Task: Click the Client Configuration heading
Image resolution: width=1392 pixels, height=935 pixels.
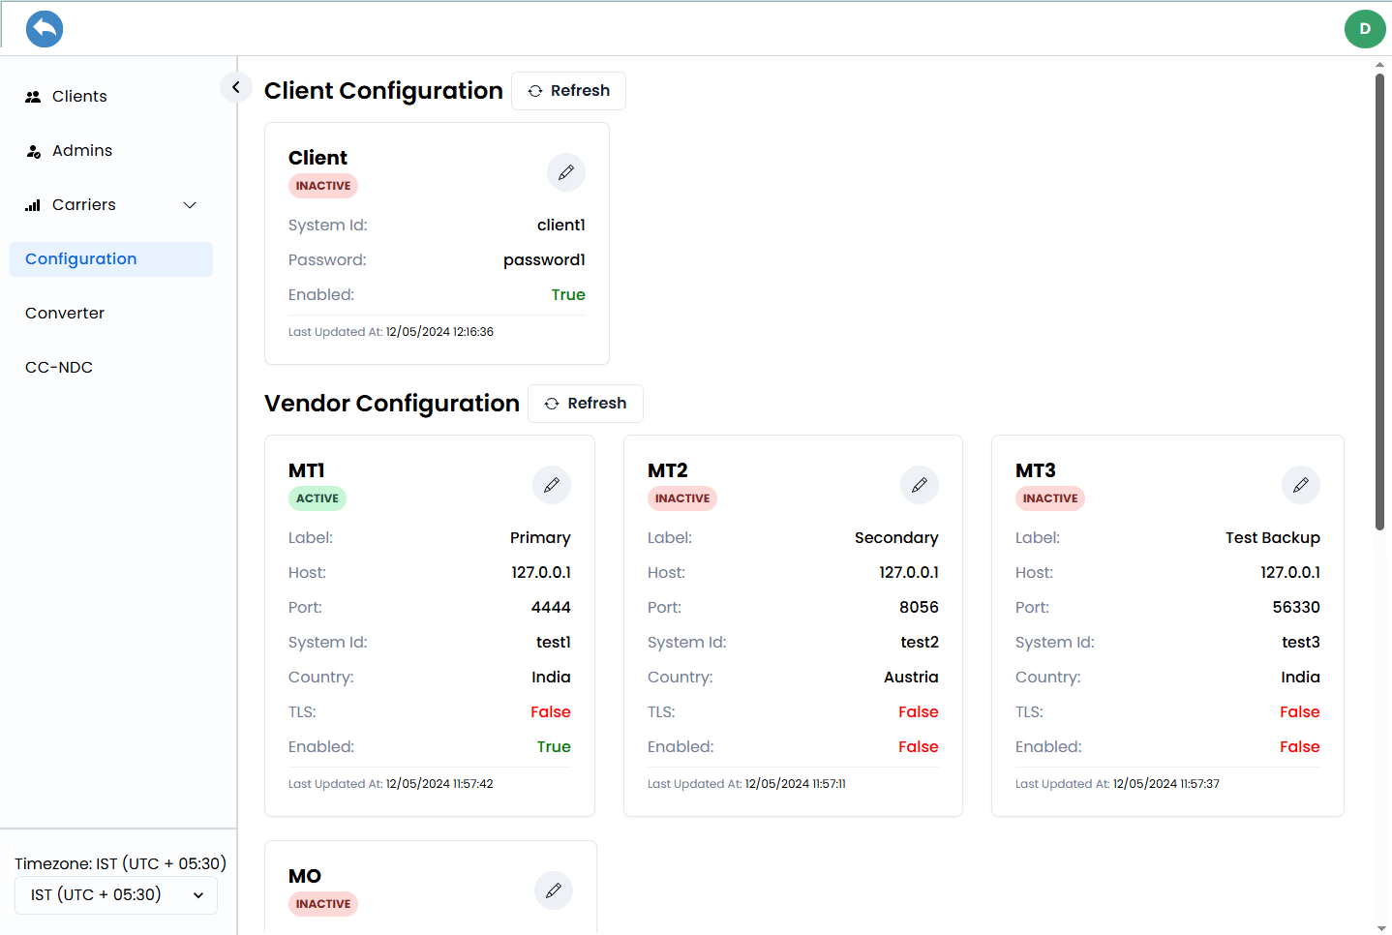Action: point(383,91)
